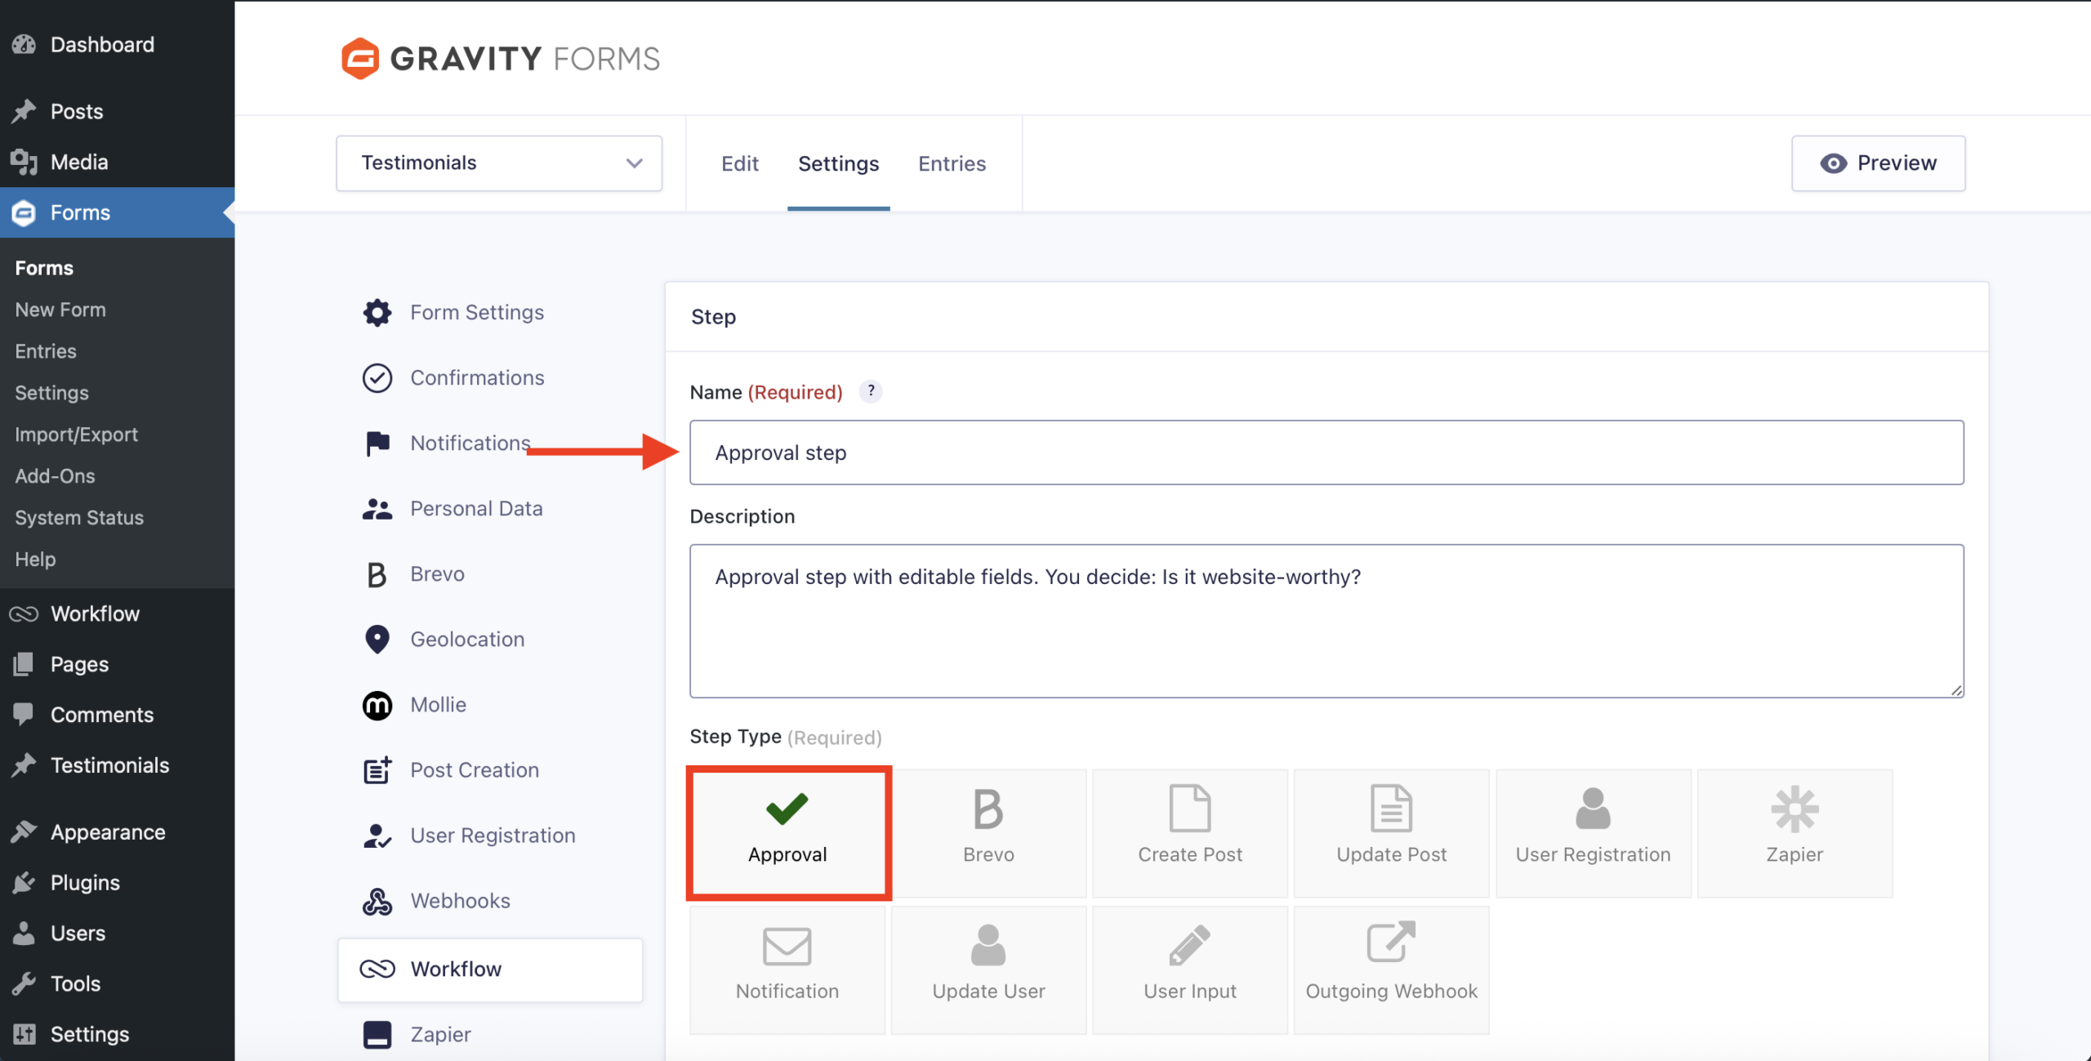
Task: Pick the Update Post step type
Action: point(1390,831)
